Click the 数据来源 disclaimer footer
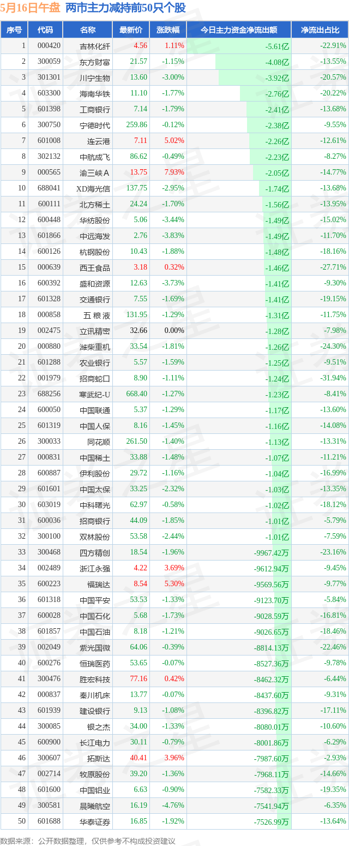This screenshot has width=349, height=846. click(88, 841)
